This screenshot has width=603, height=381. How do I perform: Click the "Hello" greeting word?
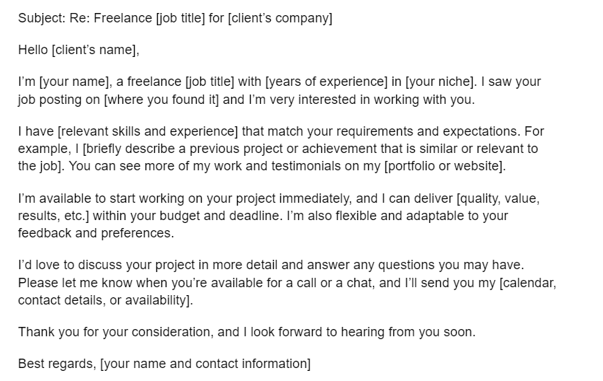click(32, 50)
